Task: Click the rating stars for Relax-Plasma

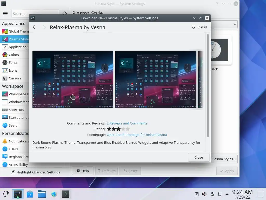Action: [x=118, y=129]
